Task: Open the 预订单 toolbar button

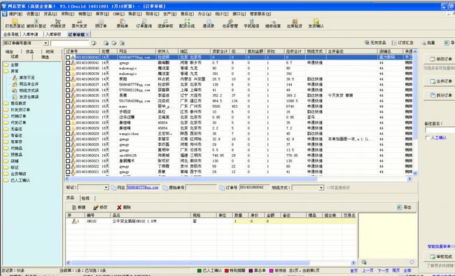Action: point(101,23)
